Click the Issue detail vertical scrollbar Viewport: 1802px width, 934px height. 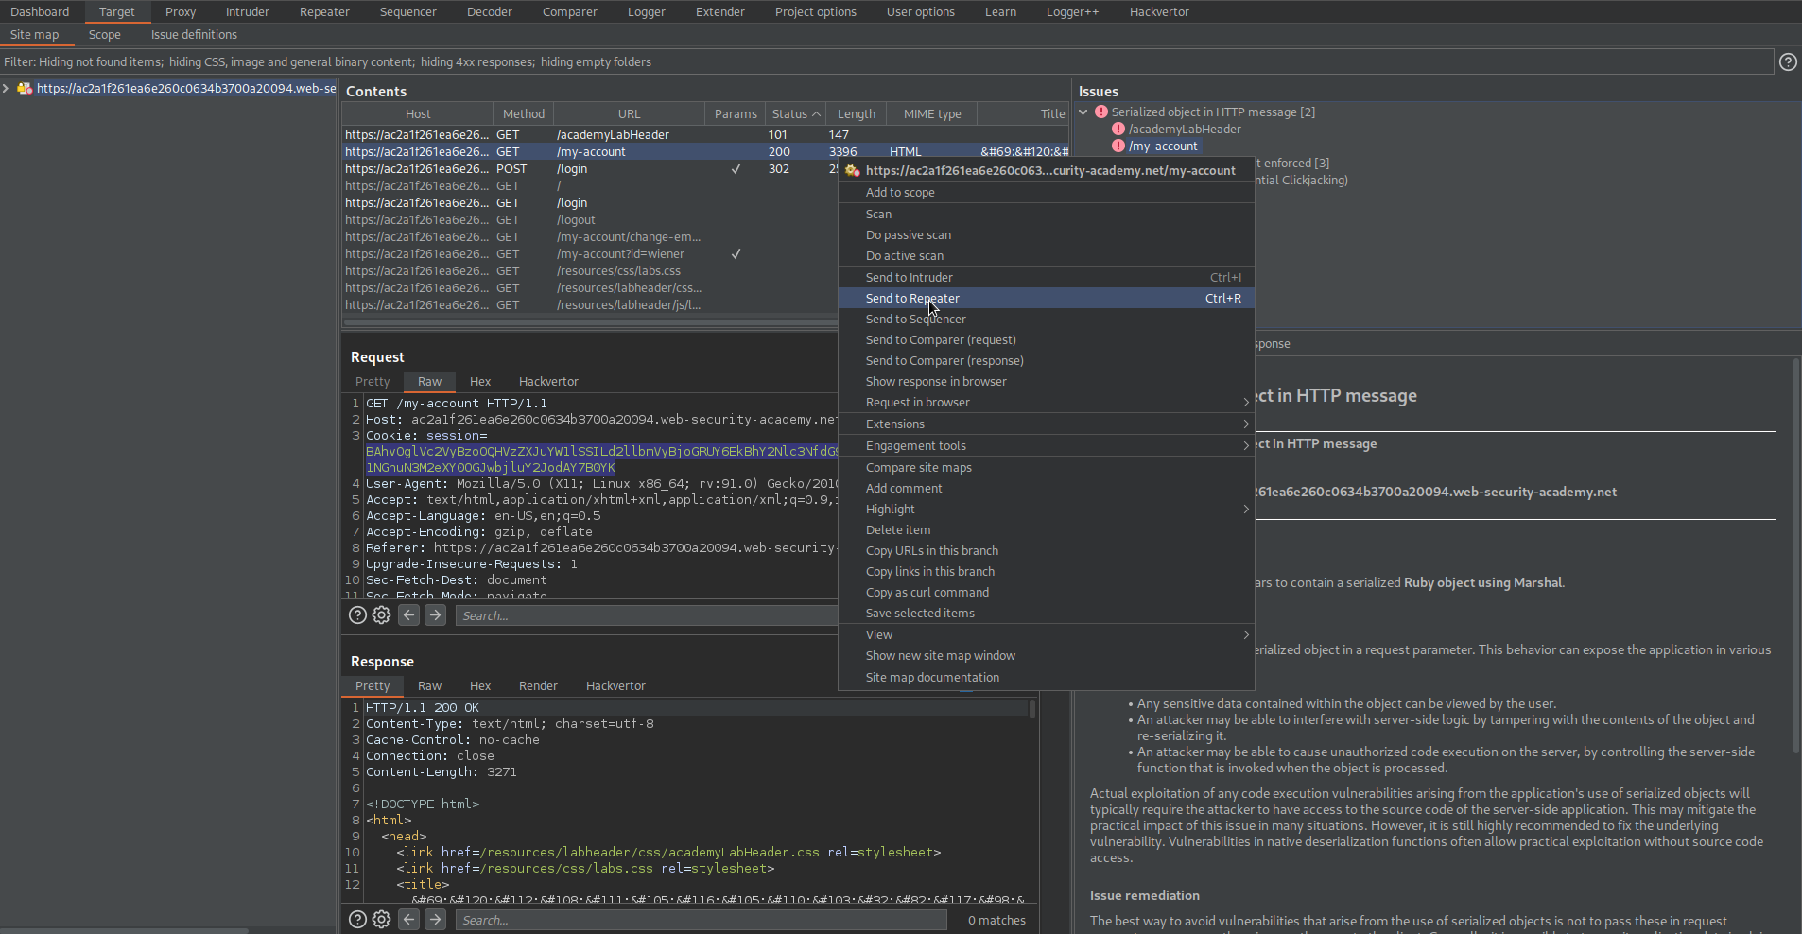coord(1796,558)
